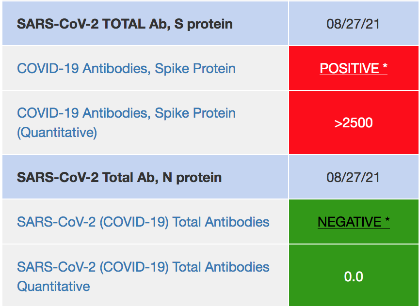This screenshot has height=306, width=419.
Task: Click the word Quantitative under Total Antibodies
Action: [x=53, y=286]
